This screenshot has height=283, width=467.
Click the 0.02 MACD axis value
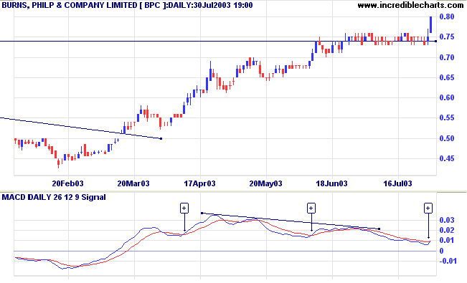click(447, 230)
